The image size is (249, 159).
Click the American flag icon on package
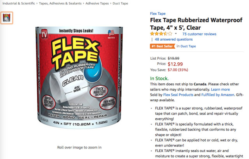coord(111,33)
